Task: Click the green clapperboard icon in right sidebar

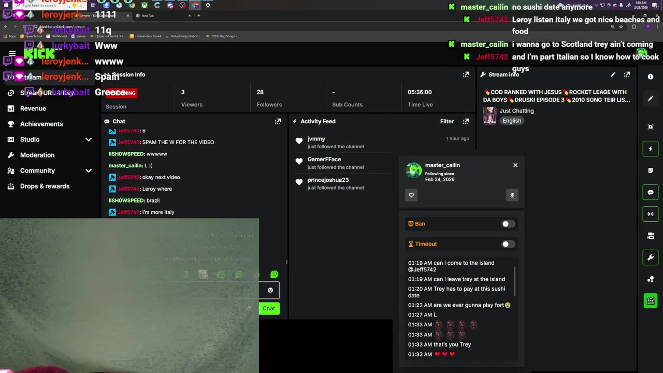Action: [651, 300]
